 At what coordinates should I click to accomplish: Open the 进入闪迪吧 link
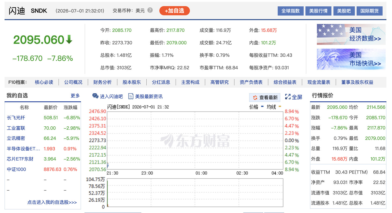[111, 96]
